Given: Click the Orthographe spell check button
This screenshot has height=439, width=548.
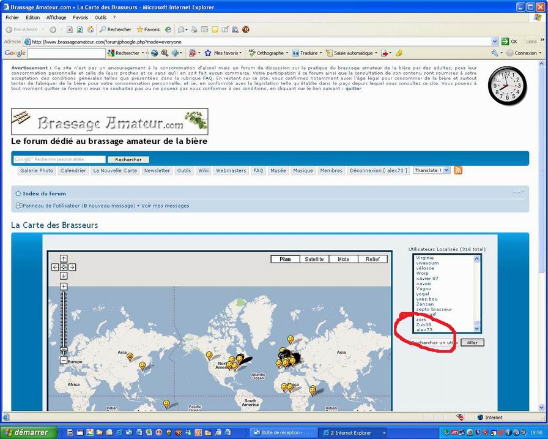Looking at the screenshot, I should coord(266,53).
